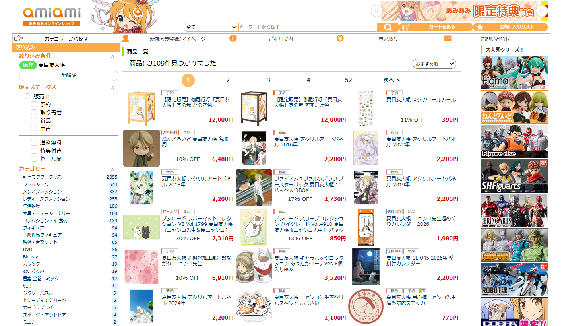Click the orange member person icon
562x326 pixels.
click(126, 39)
